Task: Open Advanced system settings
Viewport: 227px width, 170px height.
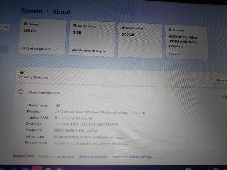Action: [x=132, y=157]
